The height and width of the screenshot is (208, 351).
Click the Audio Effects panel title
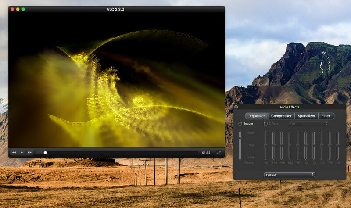[289, 107]
